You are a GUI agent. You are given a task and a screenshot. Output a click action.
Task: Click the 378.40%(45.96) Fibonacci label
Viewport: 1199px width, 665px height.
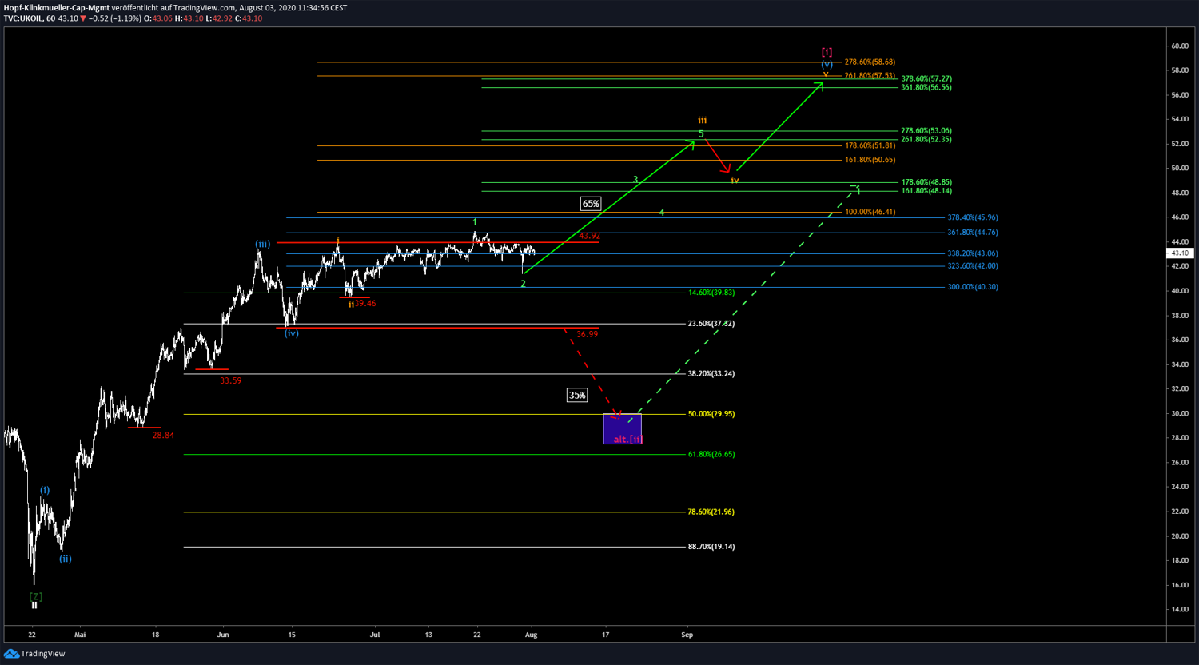click(973, 217)
